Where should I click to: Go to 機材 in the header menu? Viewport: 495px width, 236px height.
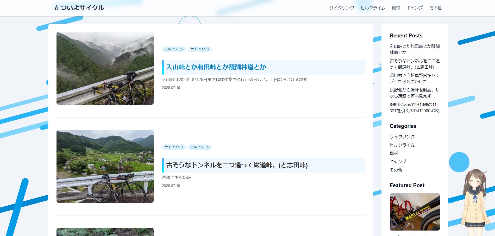click(x=396, y=8)
